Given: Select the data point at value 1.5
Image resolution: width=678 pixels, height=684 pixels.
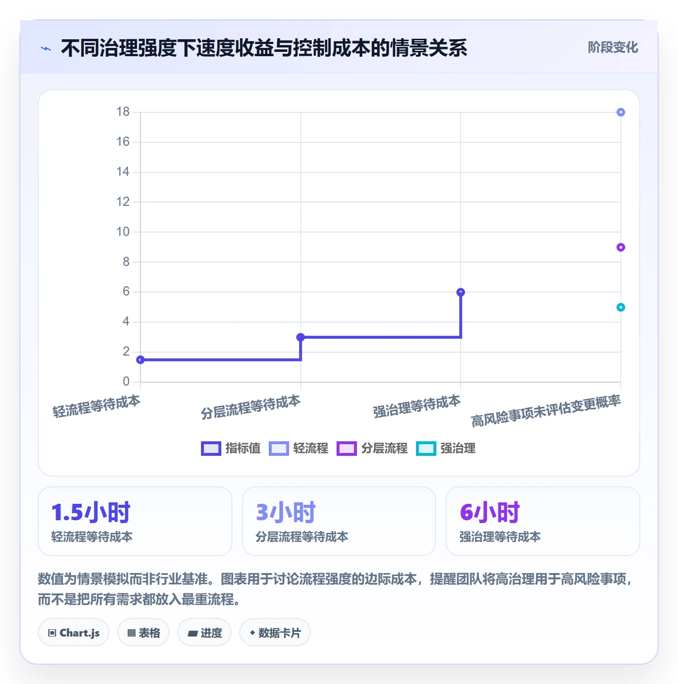Looking at the screenshot, I should pos(140,360).
